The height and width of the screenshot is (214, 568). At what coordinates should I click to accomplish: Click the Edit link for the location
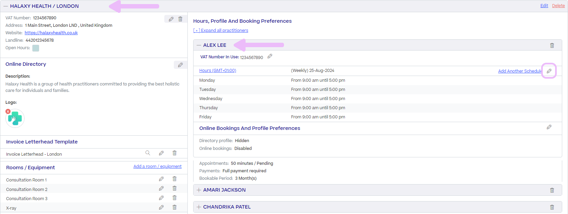coord(544,6)
